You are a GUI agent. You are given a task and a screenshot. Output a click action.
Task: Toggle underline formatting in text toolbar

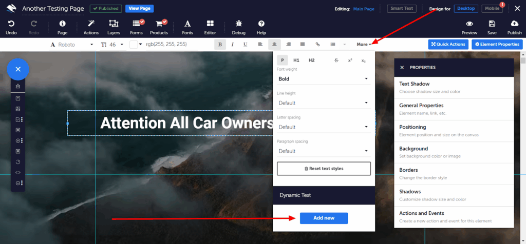click(x=246, y=45)
